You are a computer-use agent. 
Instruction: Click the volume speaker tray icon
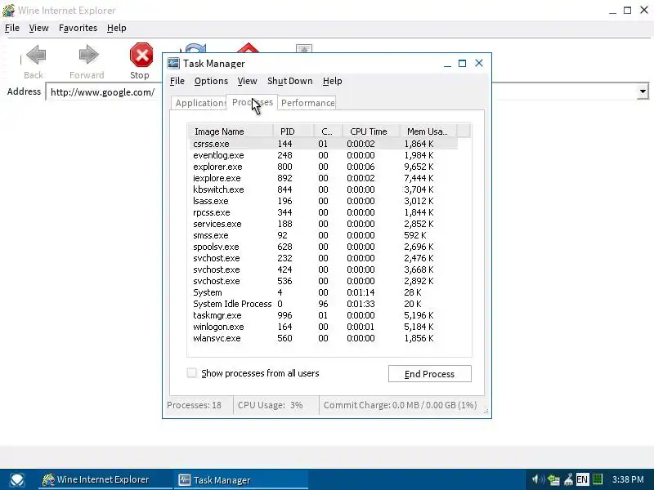click(538, 479)
